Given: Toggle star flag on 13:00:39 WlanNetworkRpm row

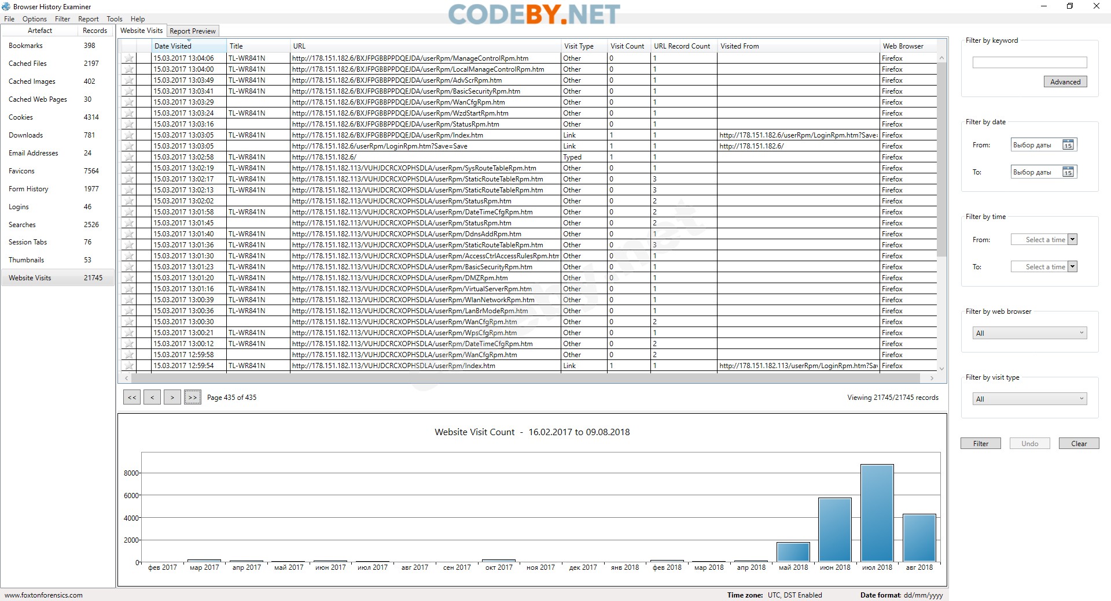Looking at the screenshot, I should point(129,300).
